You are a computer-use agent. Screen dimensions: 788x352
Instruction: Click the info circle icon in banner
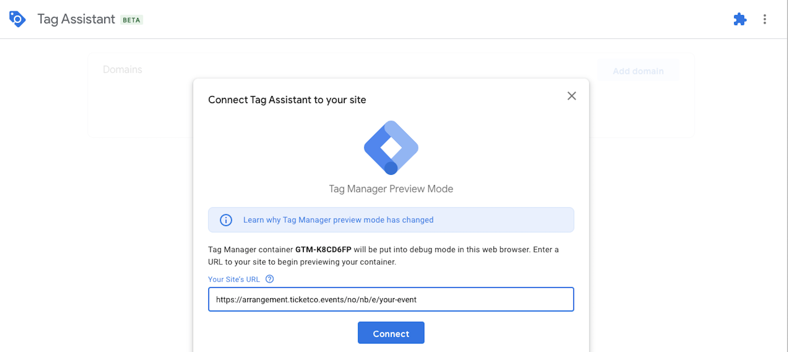[226, 220]
